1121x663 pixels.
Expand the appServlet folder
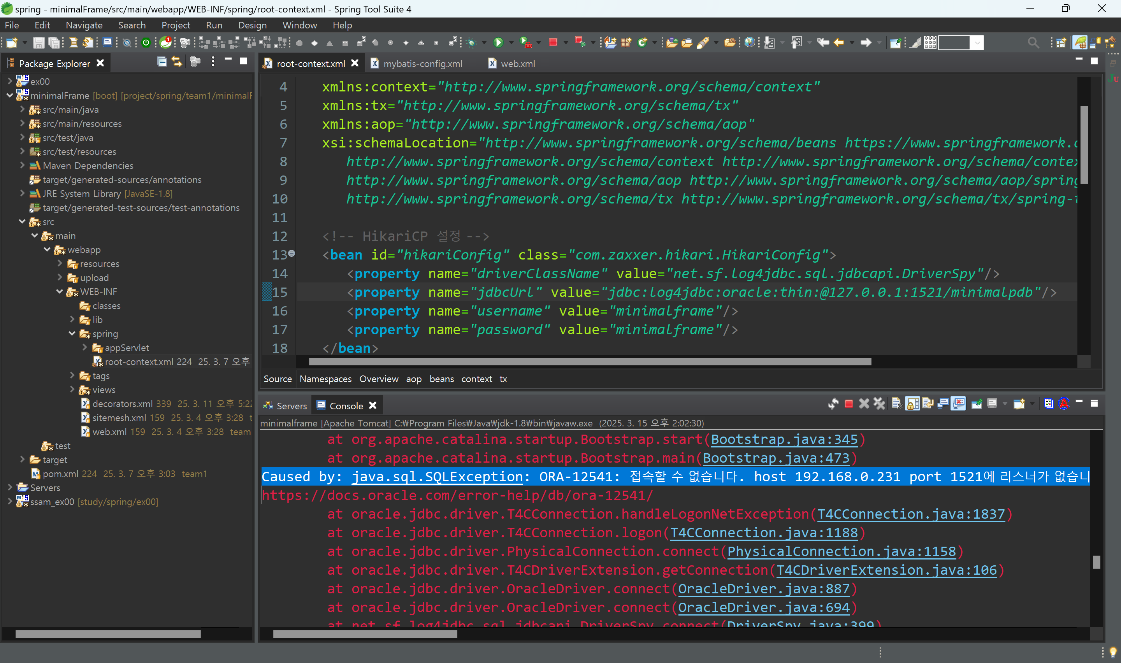click(84, 347)
